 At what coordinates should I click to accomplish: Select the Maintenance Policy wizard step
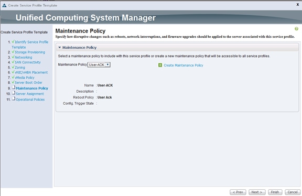32,89
